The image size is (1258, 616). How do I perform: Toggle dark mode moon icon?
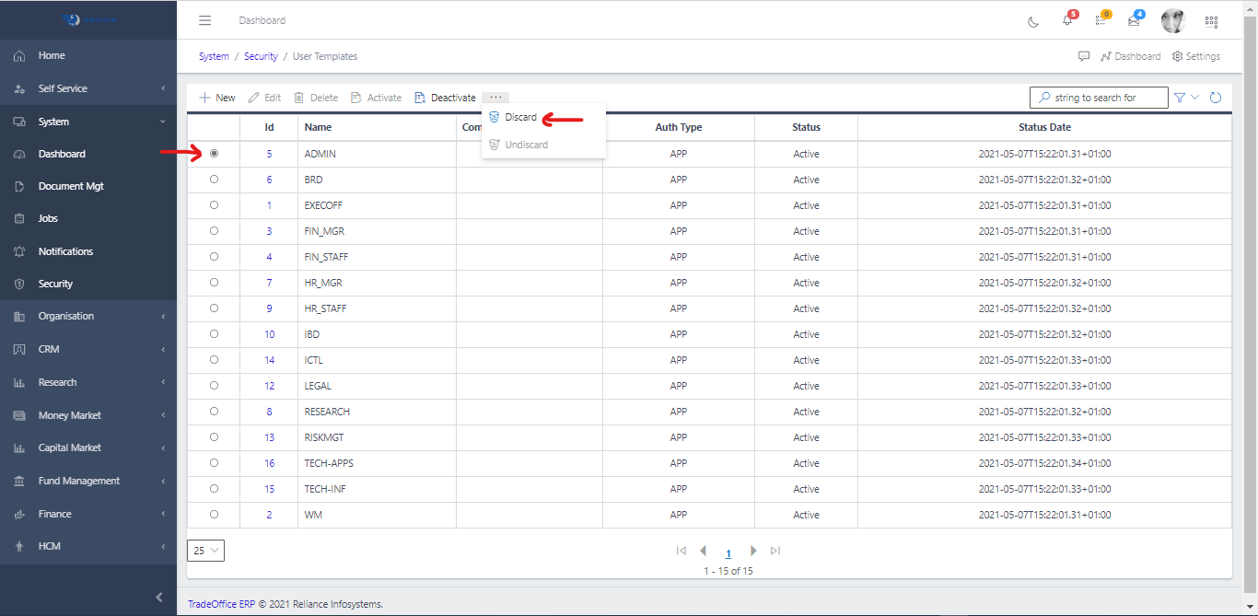click(1033, 21)
